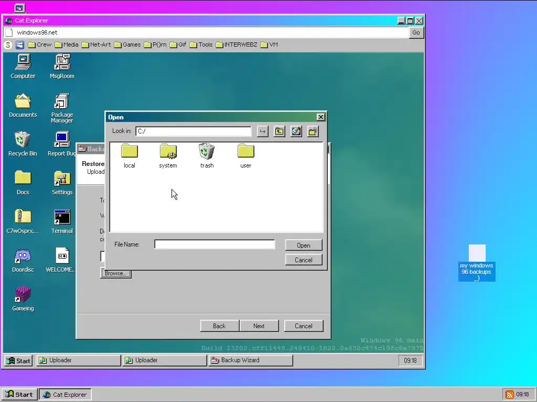
Task: Open the Media bookmarks folder
Action: pyautogui.click(x=67, y=45)
